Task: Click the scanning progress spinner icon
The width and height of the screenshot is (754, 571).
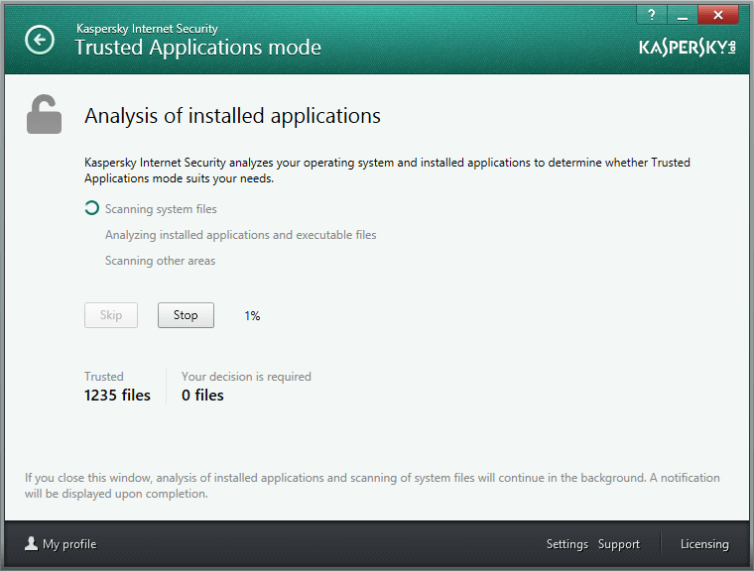Action: (91, 208)
